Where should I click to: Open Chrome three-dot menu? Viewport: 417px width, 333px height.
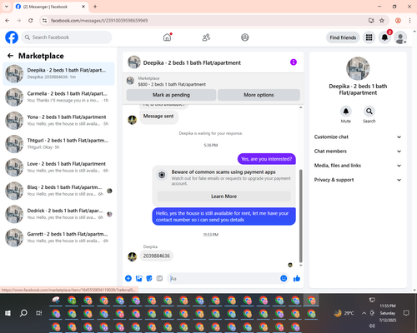[x=409, y=21]
